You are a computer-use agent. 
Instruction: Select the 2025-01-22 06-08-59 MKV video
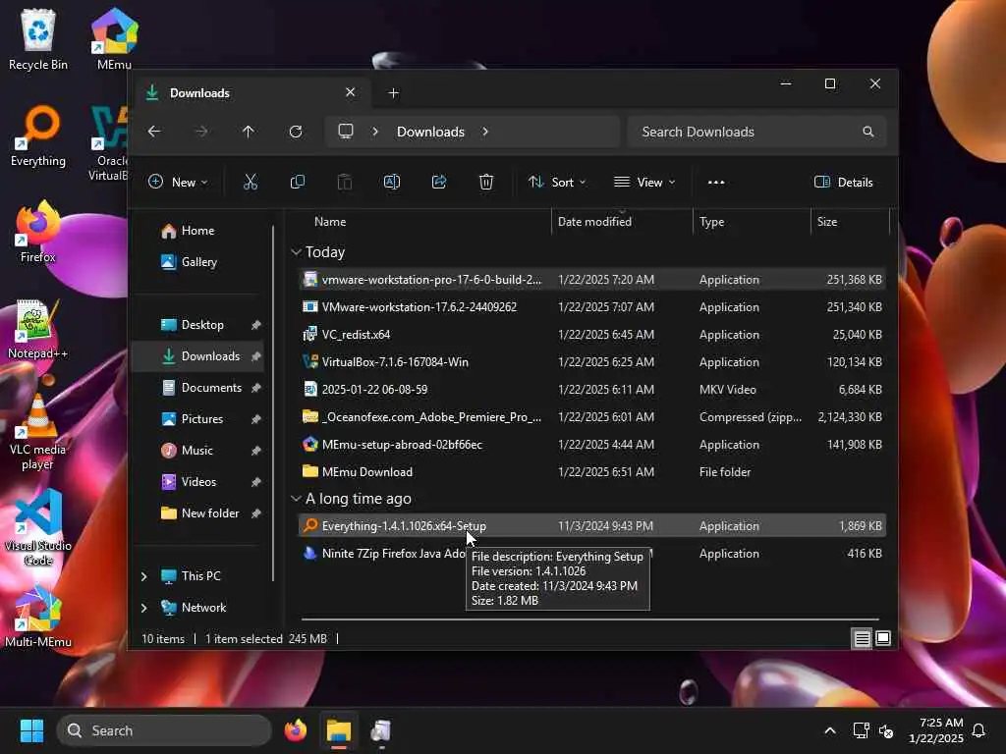coord(592,390)
